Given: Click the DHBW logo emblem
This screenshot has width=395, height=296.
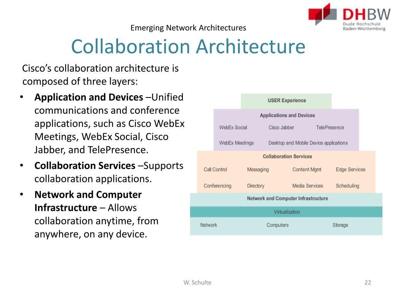Looking at the screenshot, I should coord(322,14).
